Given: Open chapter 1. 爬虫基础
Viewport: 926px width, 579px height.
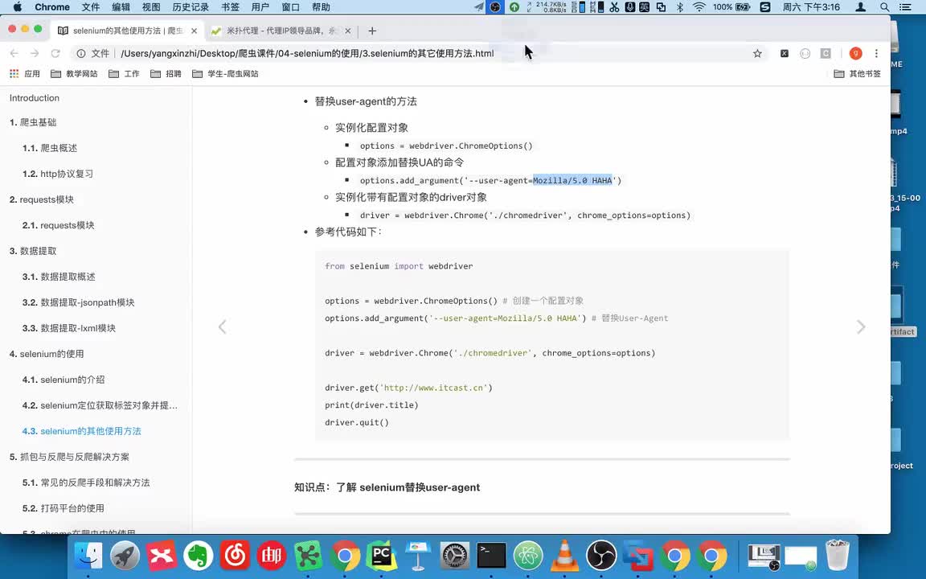Looking at the screenshot, I should (33, 122).
